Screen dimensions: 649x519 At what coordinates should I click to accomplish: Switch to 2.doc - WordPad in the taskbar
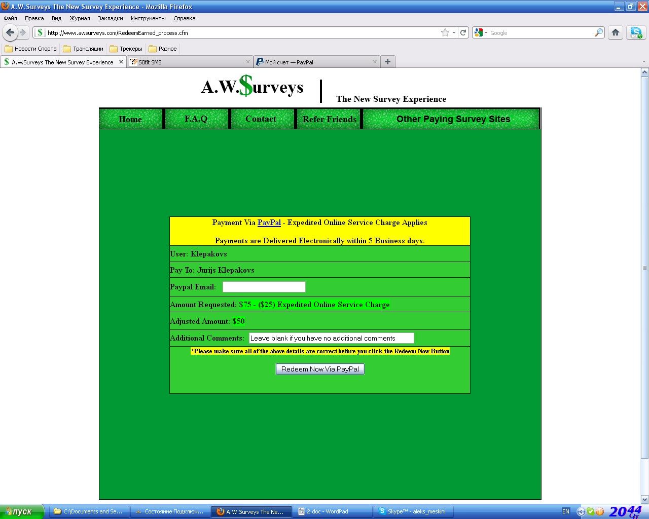click(332, 511)
